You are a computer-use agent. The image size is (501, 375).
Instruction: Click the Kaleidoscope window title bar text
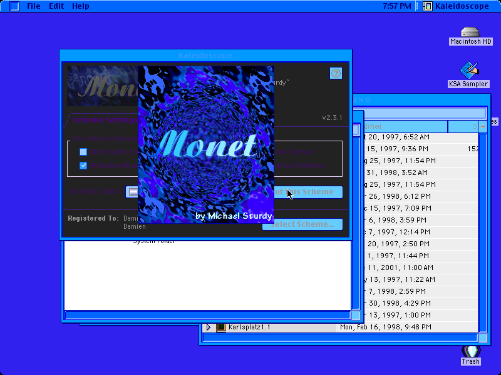tap(205, 56)
